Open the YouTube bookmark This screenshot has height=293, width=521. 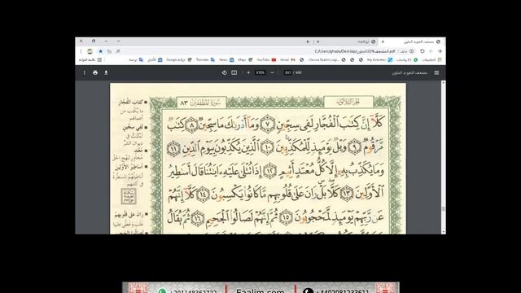(266, 59)
